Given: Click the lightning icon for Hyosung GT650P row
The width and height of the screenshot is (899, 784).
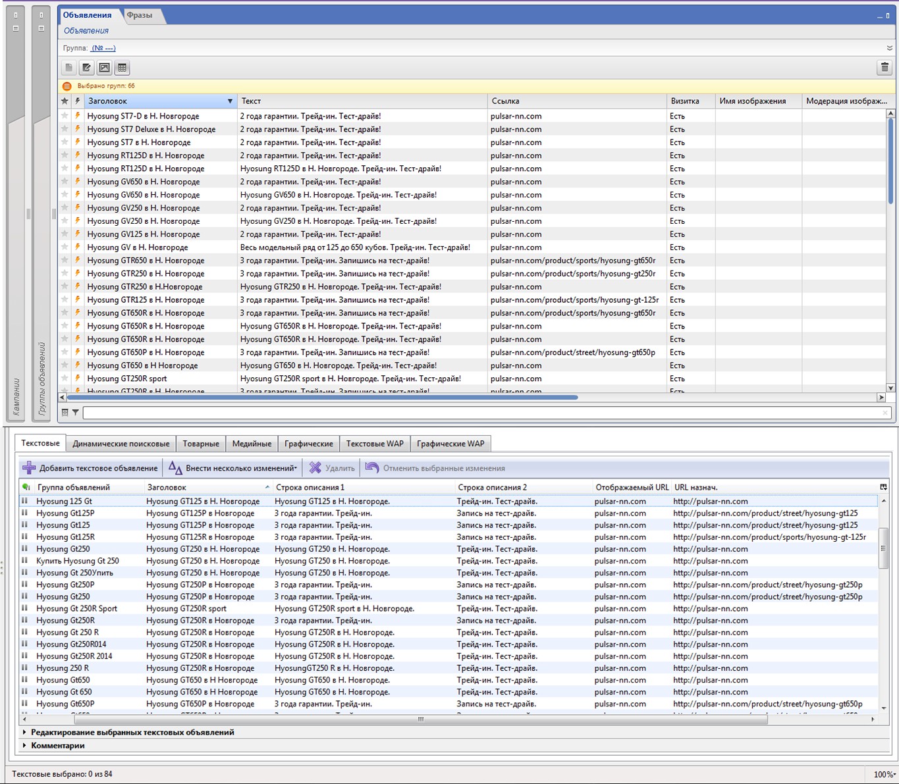Looking at the screenshot, I should point(78,353).
